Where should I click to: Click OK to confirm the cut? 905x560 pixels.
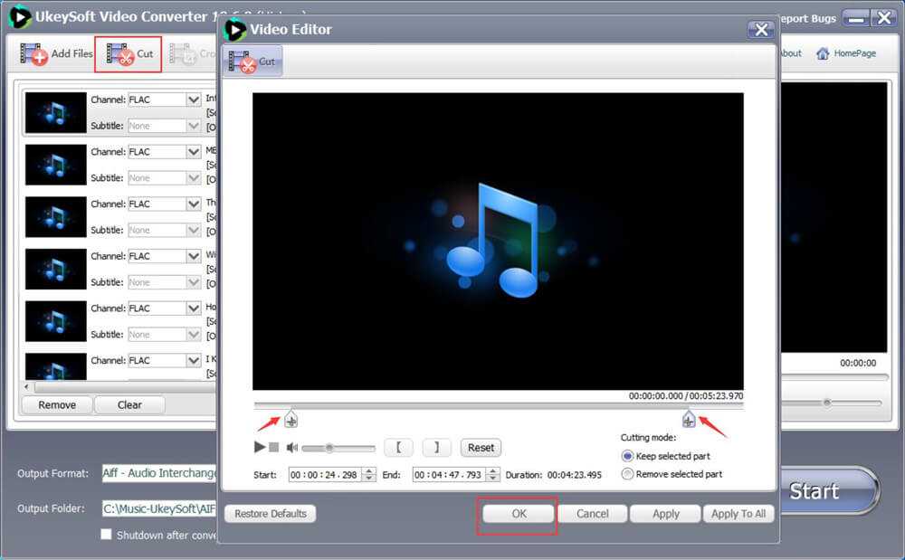pyautogui.click(x=518, y=513)
